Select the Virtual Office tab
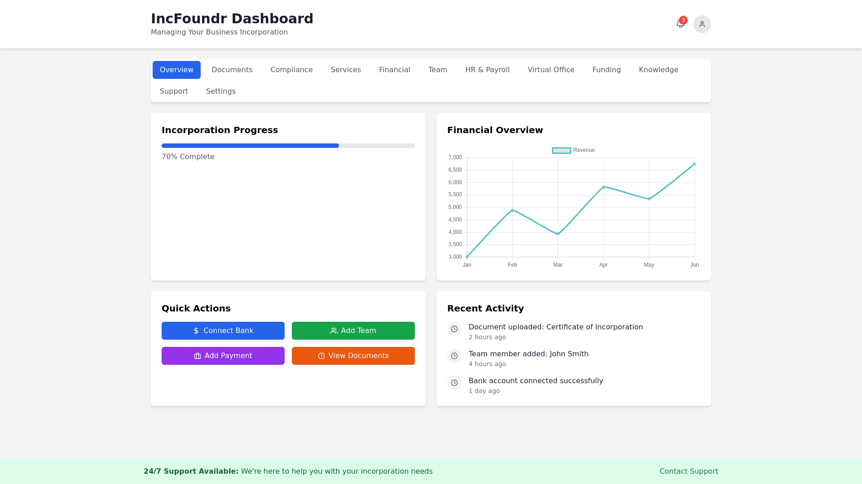The height and width of the screenshot is (484, 862). pyautogui.click(x=551, y=70)
